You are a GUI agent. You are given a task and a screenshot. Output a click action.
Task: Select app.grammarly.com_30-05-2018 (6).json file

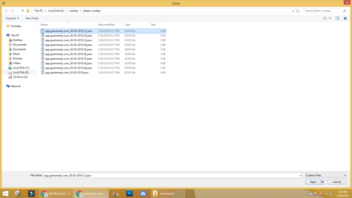click(103, 54)
